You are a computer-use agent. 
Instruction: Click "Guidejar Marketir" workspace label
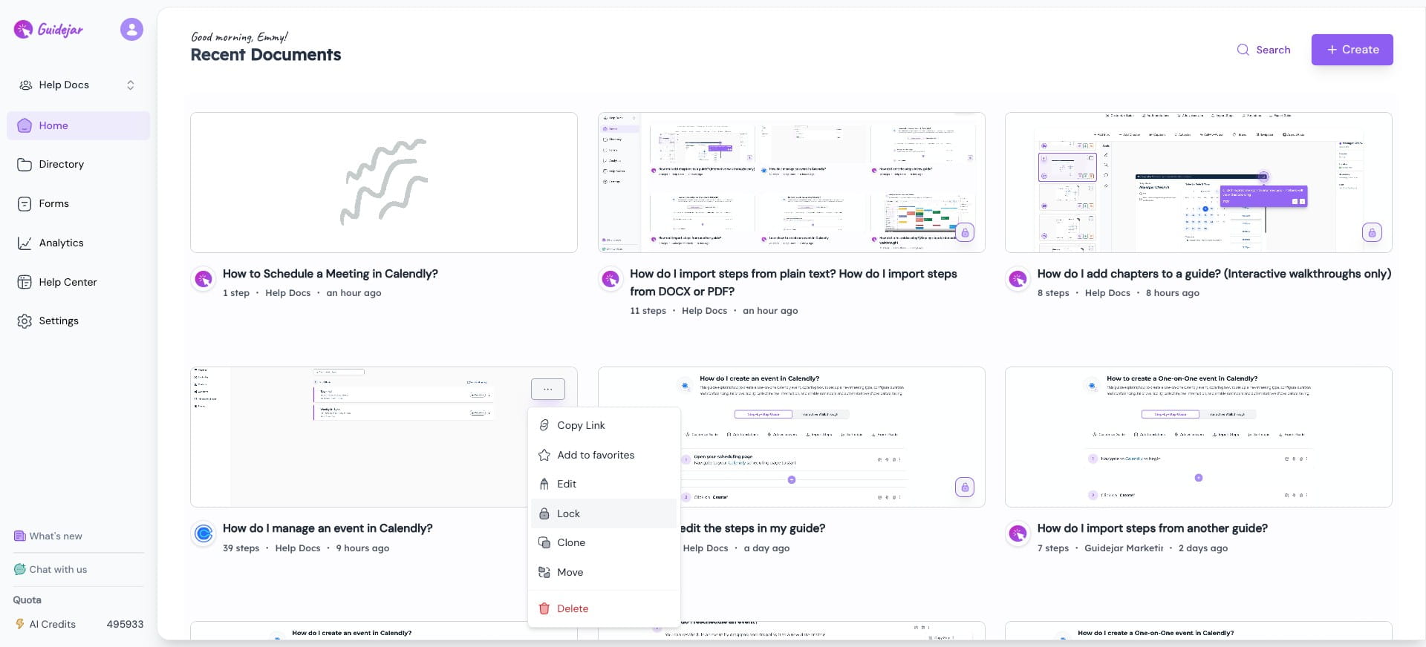click(1124, 548)
